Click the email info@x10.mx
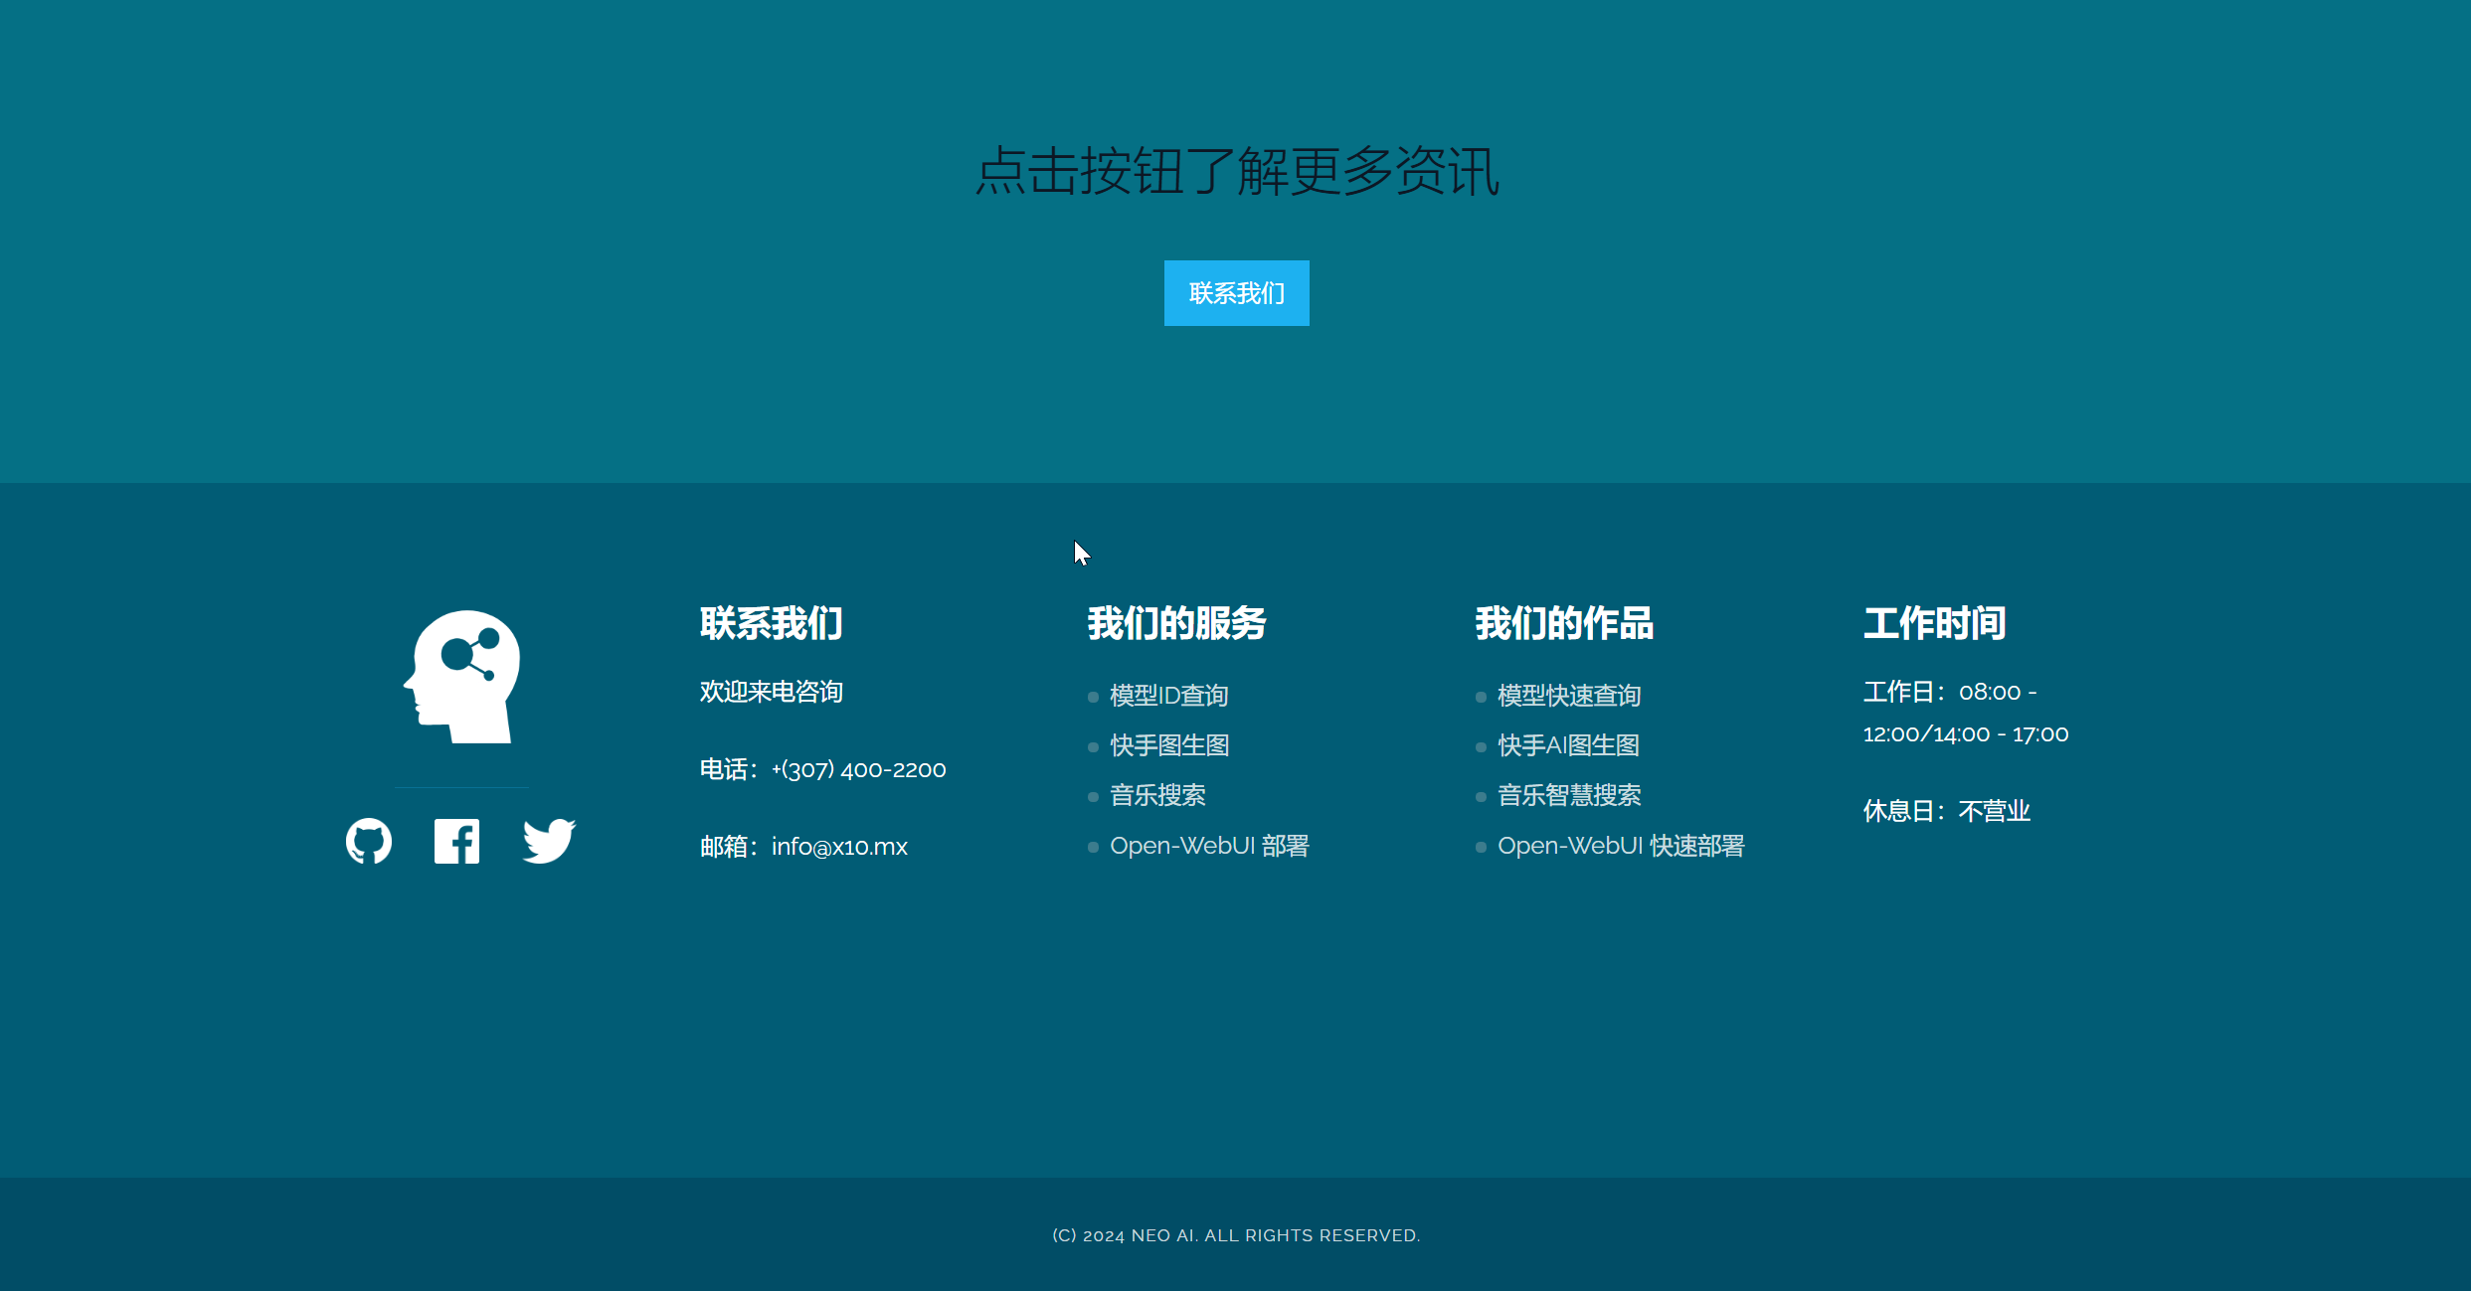Viewport: 2471px width, 1291px height. 839,847
